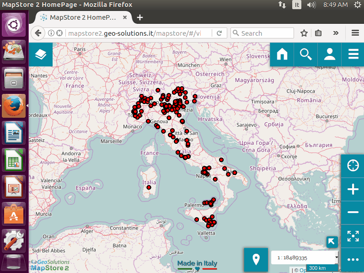The height and width of the screenshot is (273, 364).
Task: Click the red marker in Sardinia
Action: click(x=149, y=187)
